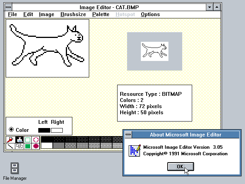Maximize the Image Editor window
This screenshot has width=245, height=184.
pos(217,7)
